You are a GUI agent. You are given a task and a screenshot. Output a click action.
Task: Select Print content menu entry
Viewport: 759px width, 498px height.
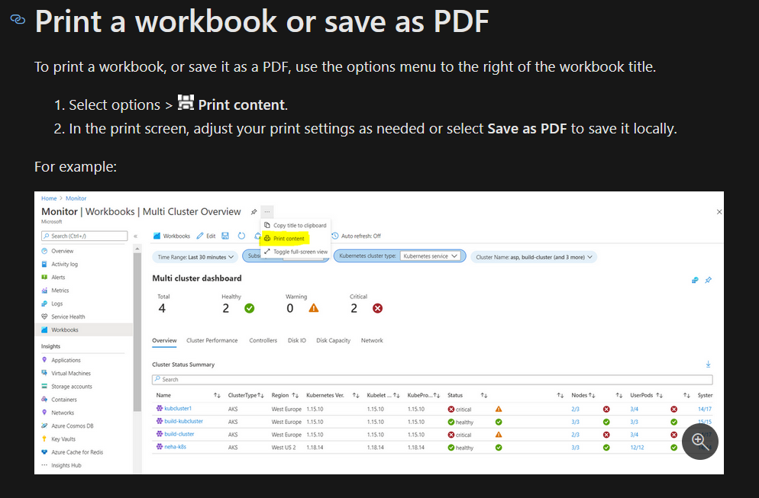pyautogui.click(x=285, y=239)
